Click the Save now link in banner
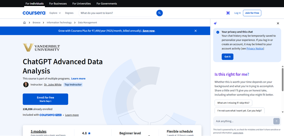The width and height of the screenshot is (284, 136). (149, 31)
